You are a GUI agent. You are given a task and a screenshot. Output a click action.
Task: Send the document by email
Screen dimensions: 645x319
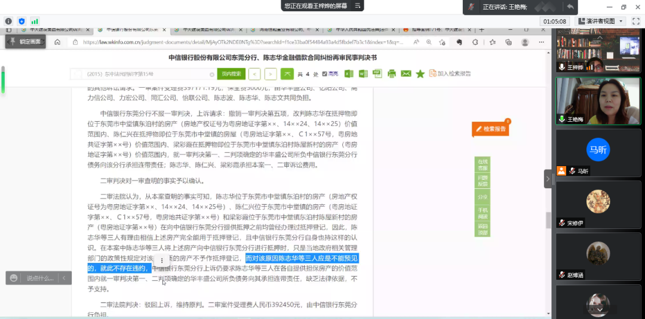click(x=406, y=73)
